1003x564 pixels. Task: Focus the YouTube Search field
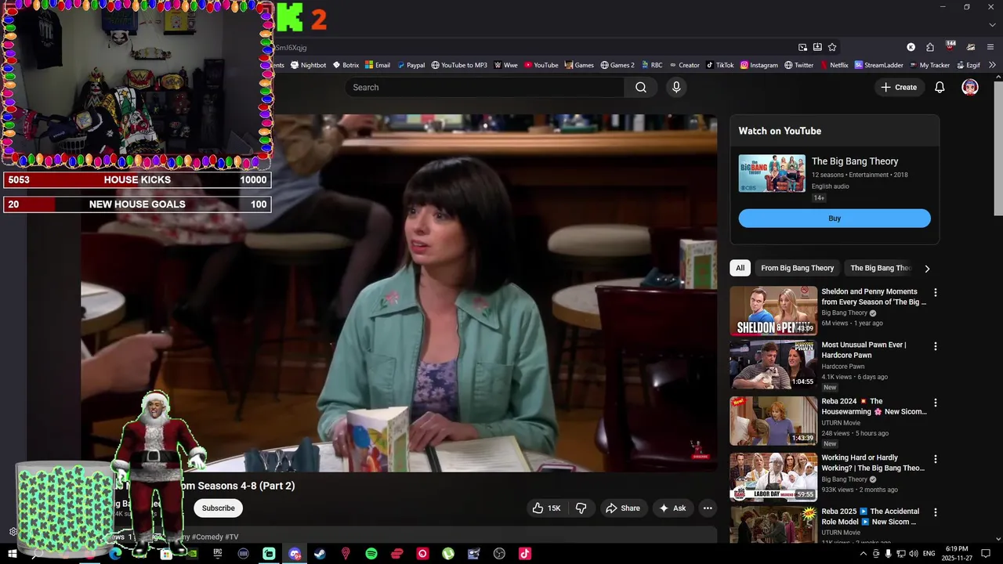[x=485, y=88]
